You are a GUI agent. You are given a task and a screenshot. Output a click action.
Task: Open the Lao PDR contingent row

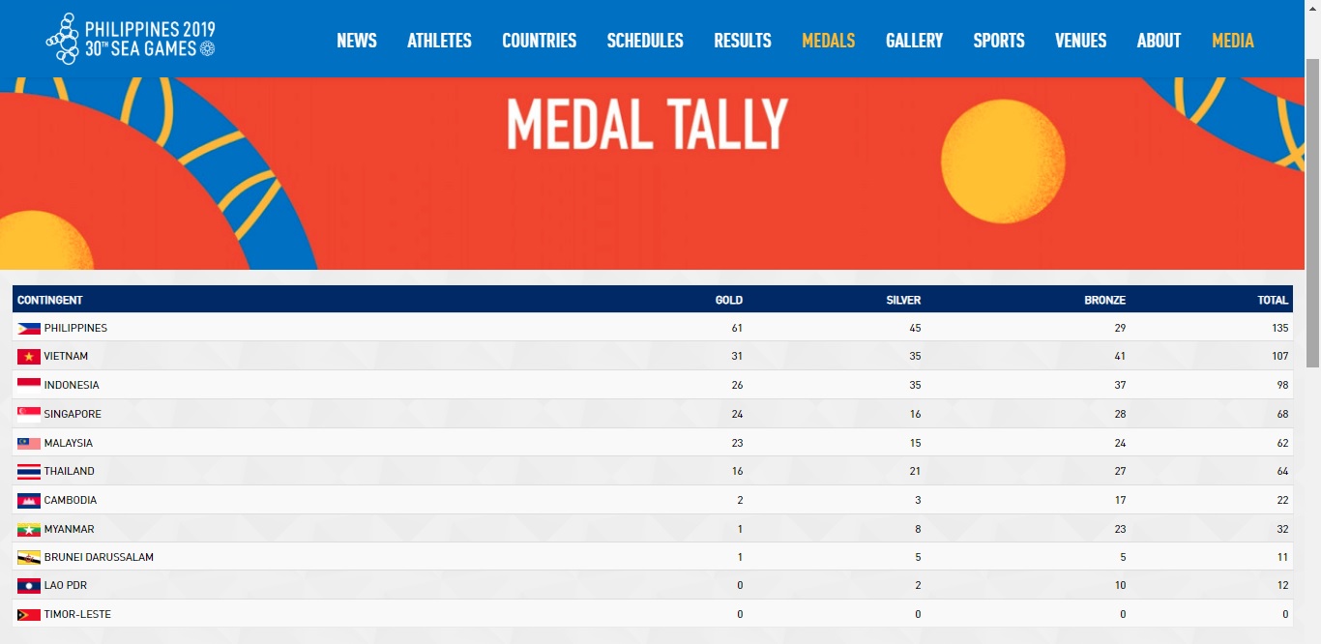pyautogui.click(x=64, y=586)
